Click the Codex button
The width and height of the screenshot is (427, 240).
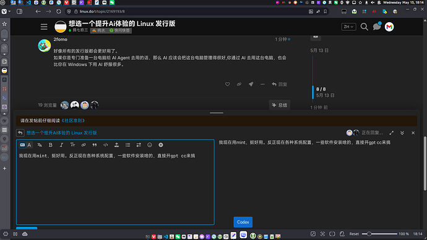243,222
